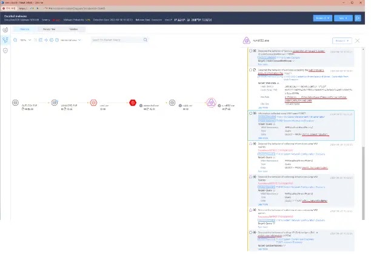Click the grey circle node before rundll32.exe
Viewport: 371px width, 255px height.
[x=172, y=103]
